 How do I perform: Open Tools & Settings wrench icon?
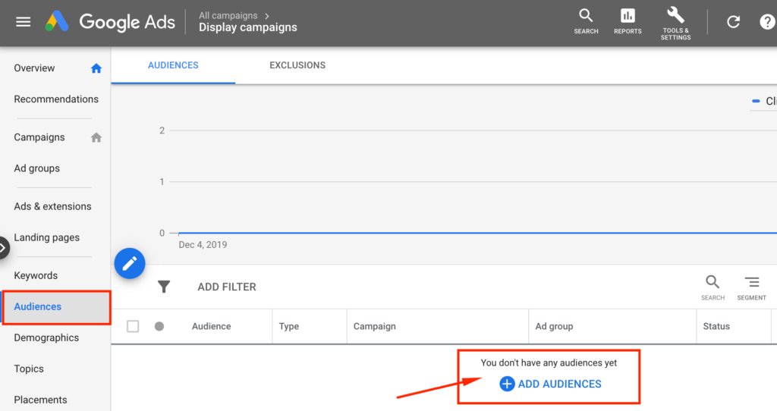(x=675, y=16)
